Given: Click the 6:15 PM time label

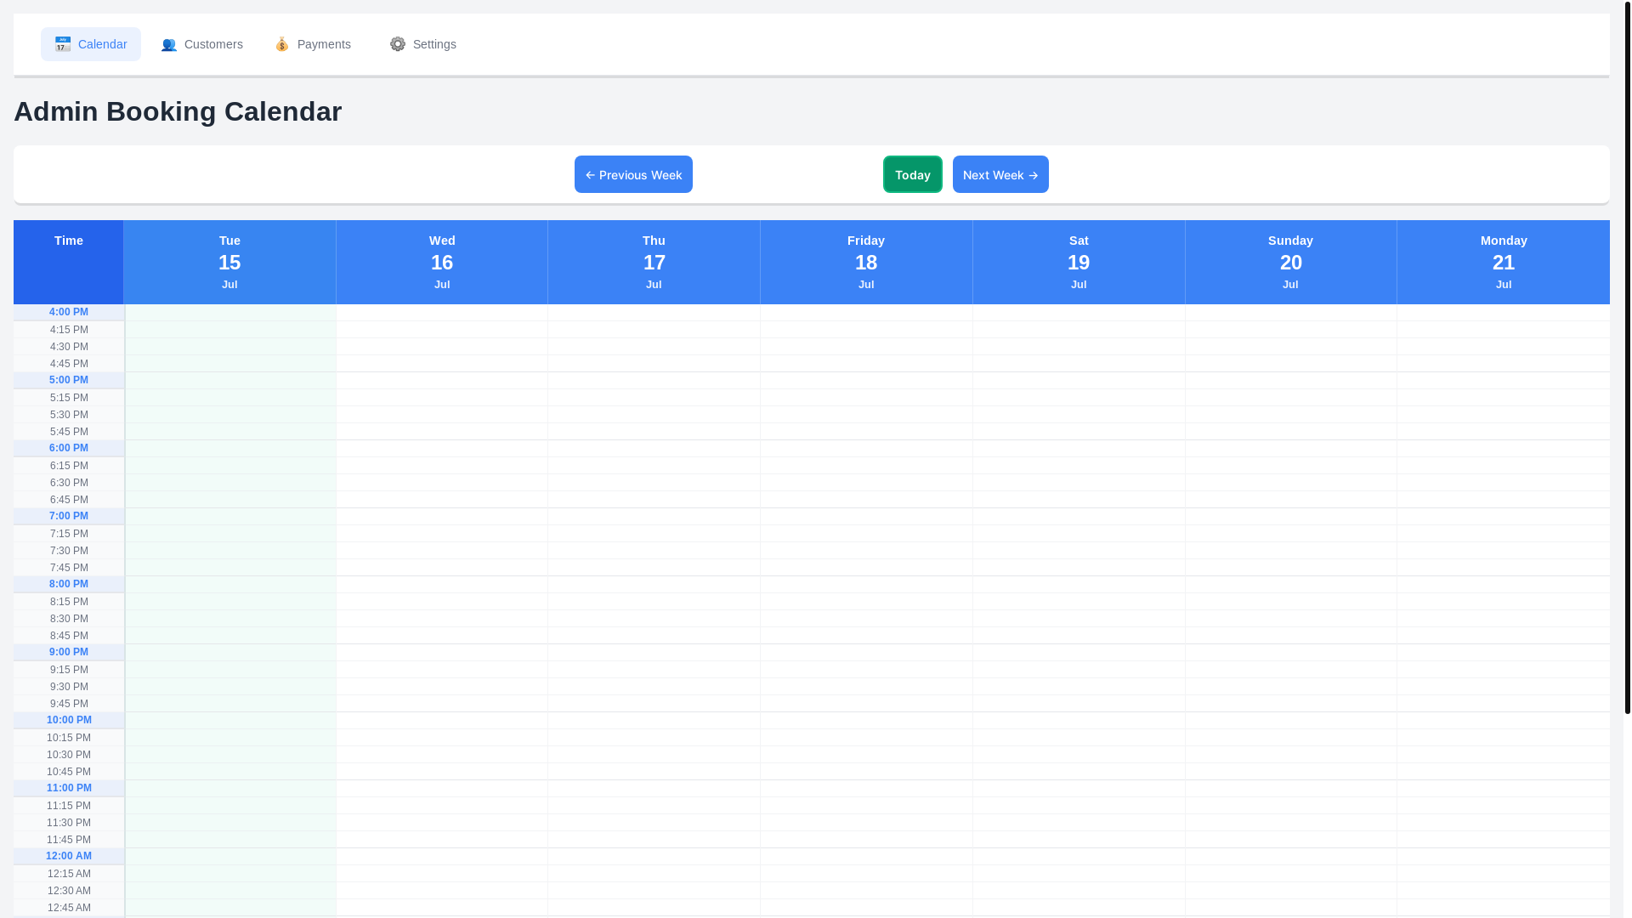Looking at the screenshot, I should tap(69, 466).
